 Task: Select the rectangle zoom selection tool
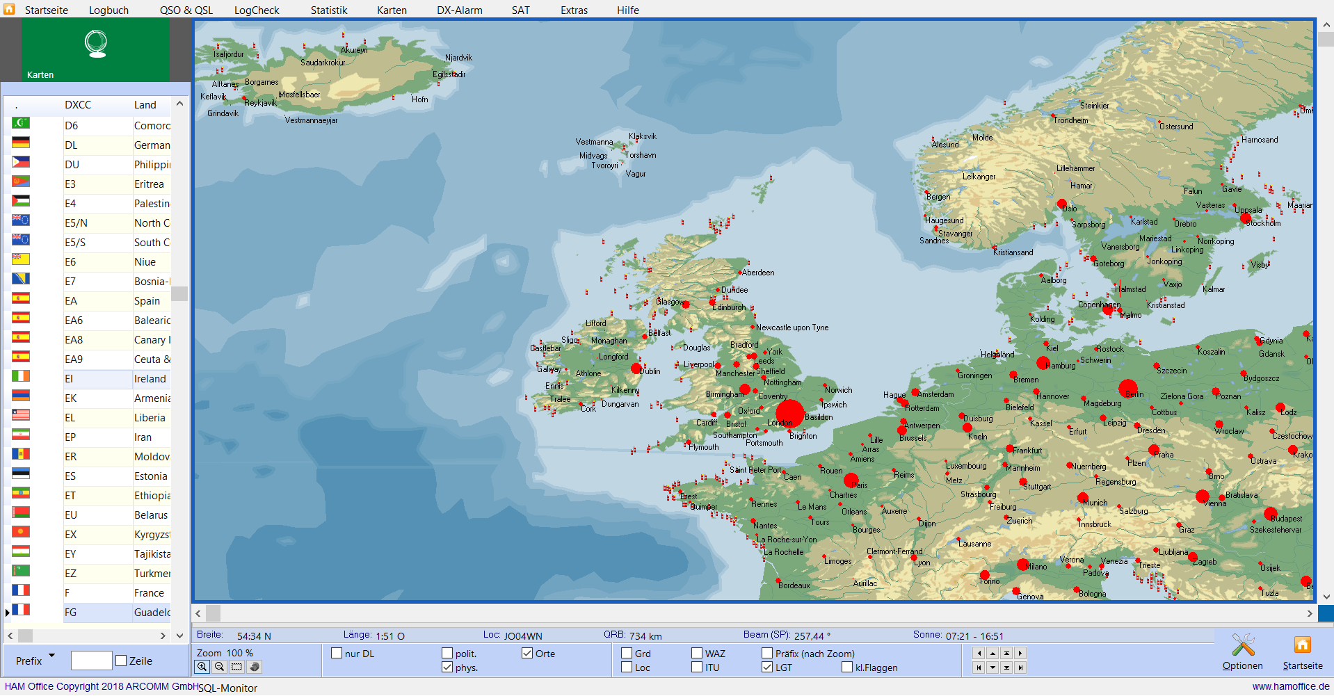pos(237,667)
